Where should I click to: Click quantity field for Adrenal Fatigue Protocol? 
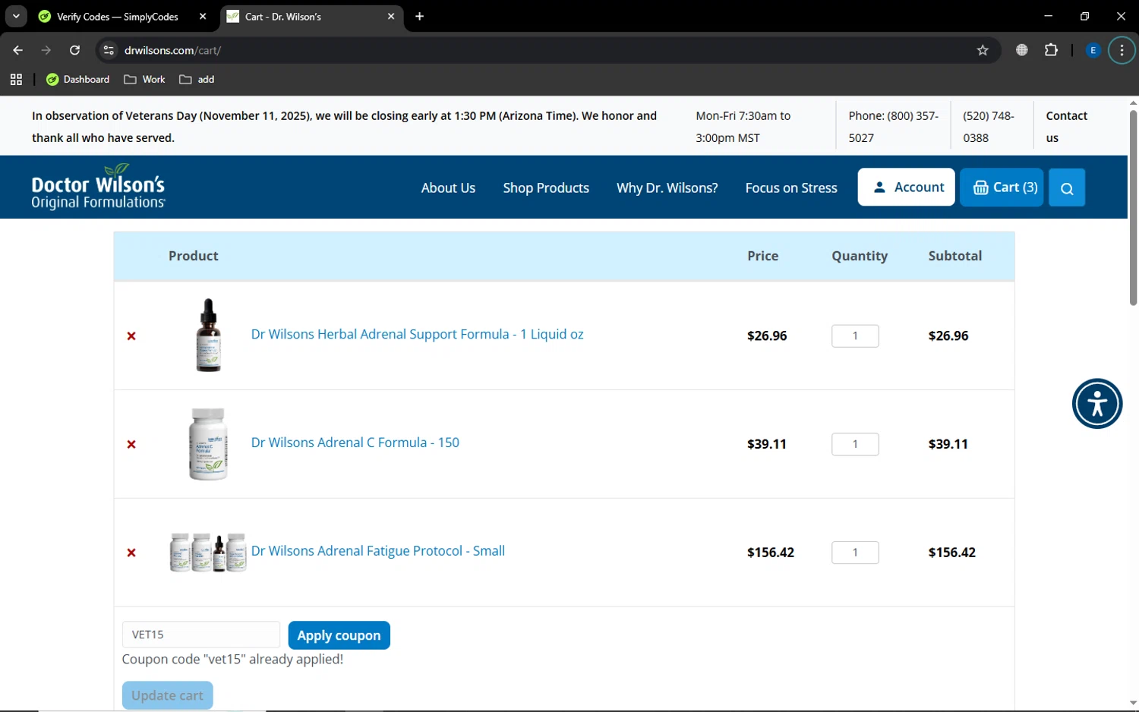pyautogui.click(x=855, y=553)
